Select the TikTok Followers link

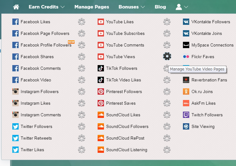pos(121,68)
